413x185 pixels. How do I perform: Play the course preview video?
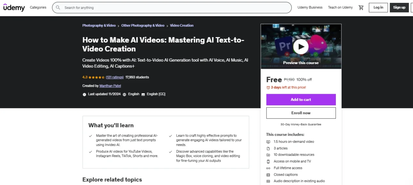click(301, 47)
